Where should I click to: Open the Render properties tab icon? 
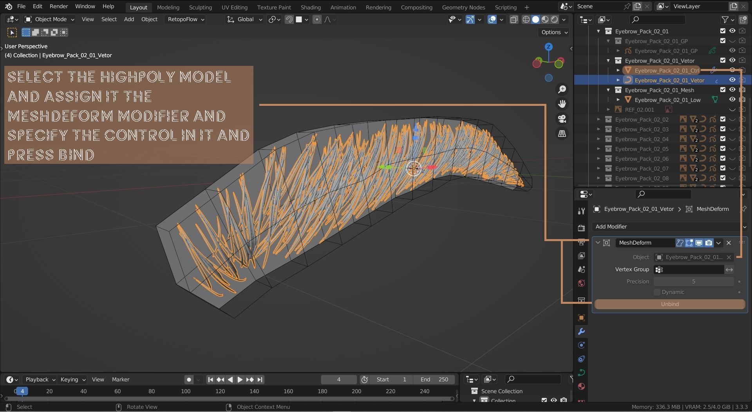581,228
